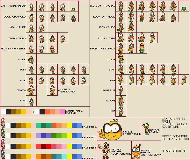
Task: Pick the pink swatch in final battle palette
Action: [62, 112]
